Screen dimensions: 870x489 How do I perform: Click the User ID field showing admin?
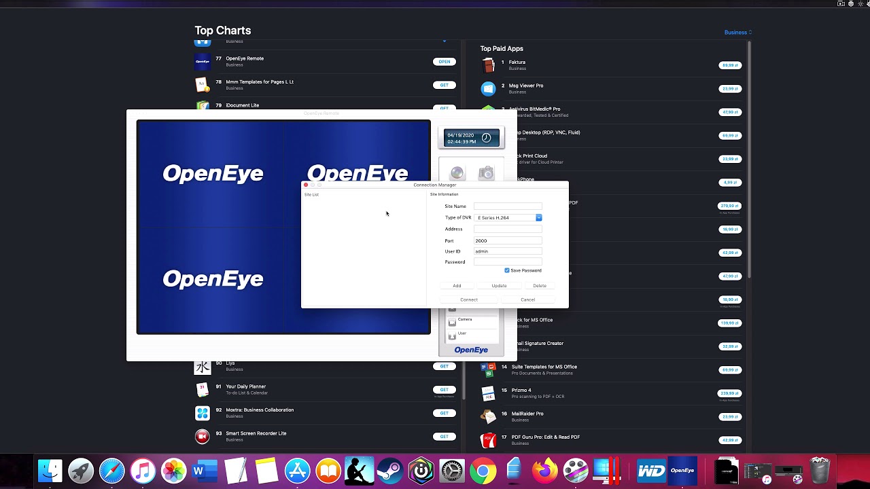tap(508, 251)
